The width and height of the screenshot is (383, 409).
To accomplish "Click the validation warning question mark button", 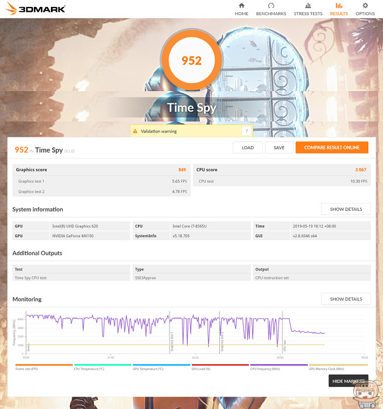I will 246,131.
